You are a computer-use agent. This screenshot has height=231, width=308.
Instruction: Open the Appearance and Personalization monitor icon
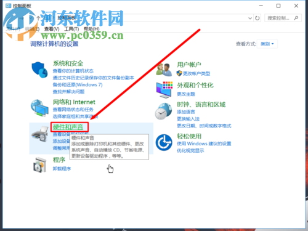(x=164, y=89)
